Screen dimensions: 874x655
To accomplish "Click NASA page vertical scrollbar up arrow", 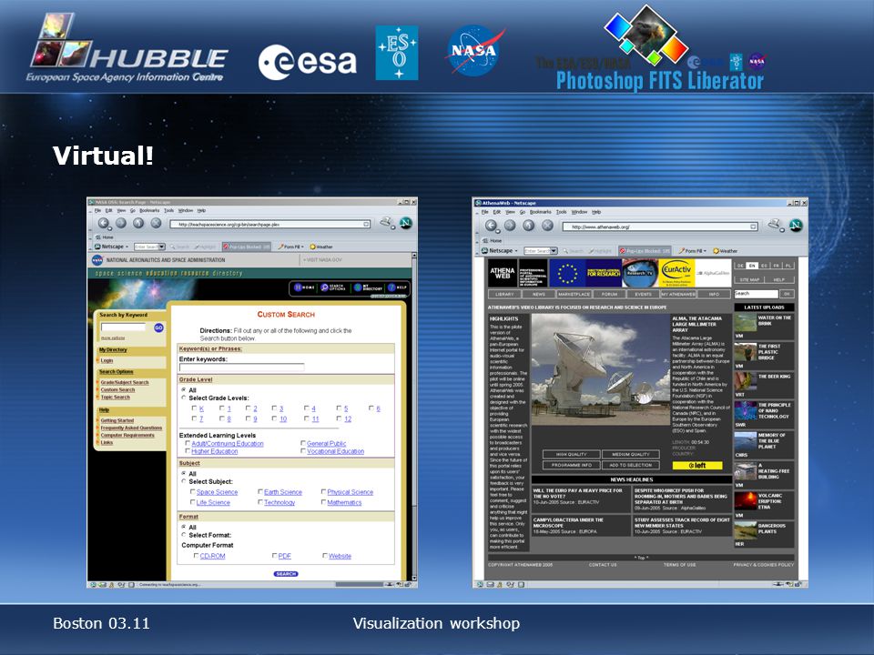I will 414,256.
